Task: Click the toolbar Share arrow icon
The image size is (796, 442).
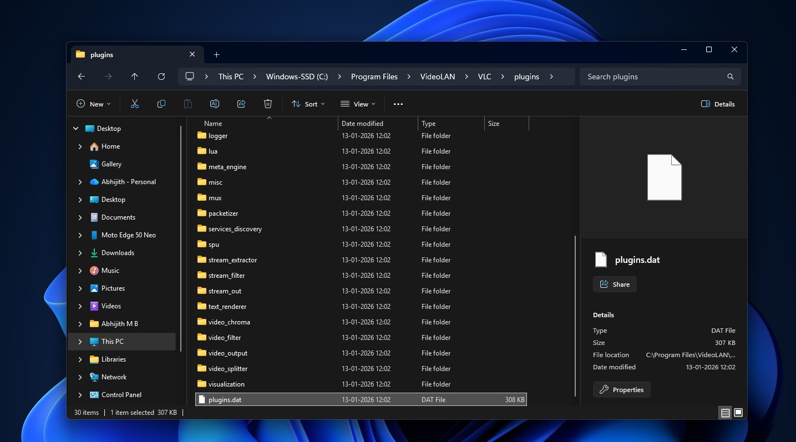Action: tap(241, 104)
